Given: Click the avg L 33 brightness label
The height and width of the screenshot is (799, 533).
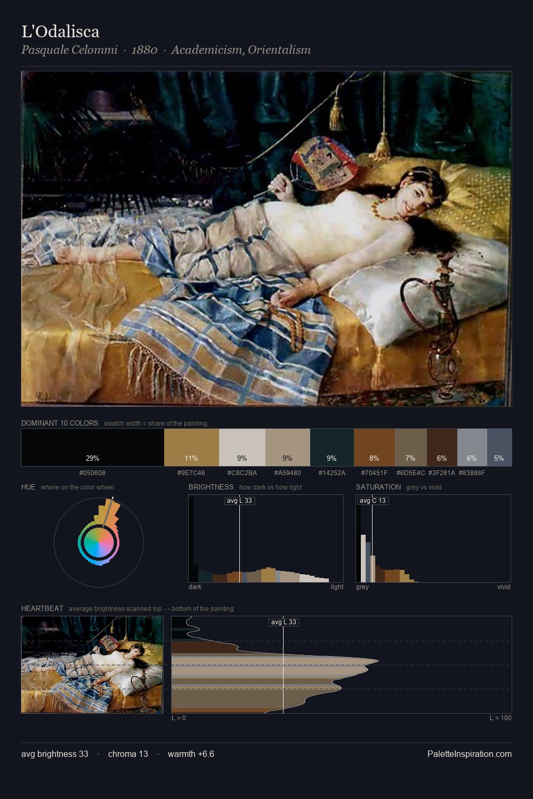Looking at the screenshot, I should coord(239,501).
